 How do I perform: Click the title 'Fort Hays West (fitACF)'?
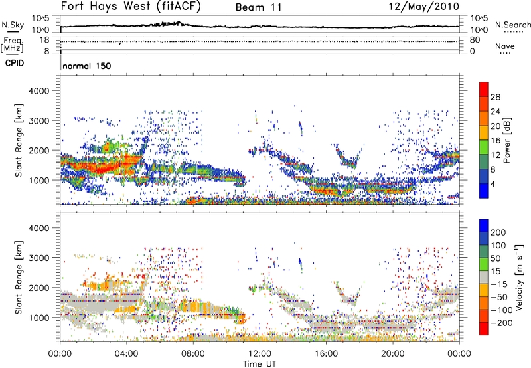(131, 7)
